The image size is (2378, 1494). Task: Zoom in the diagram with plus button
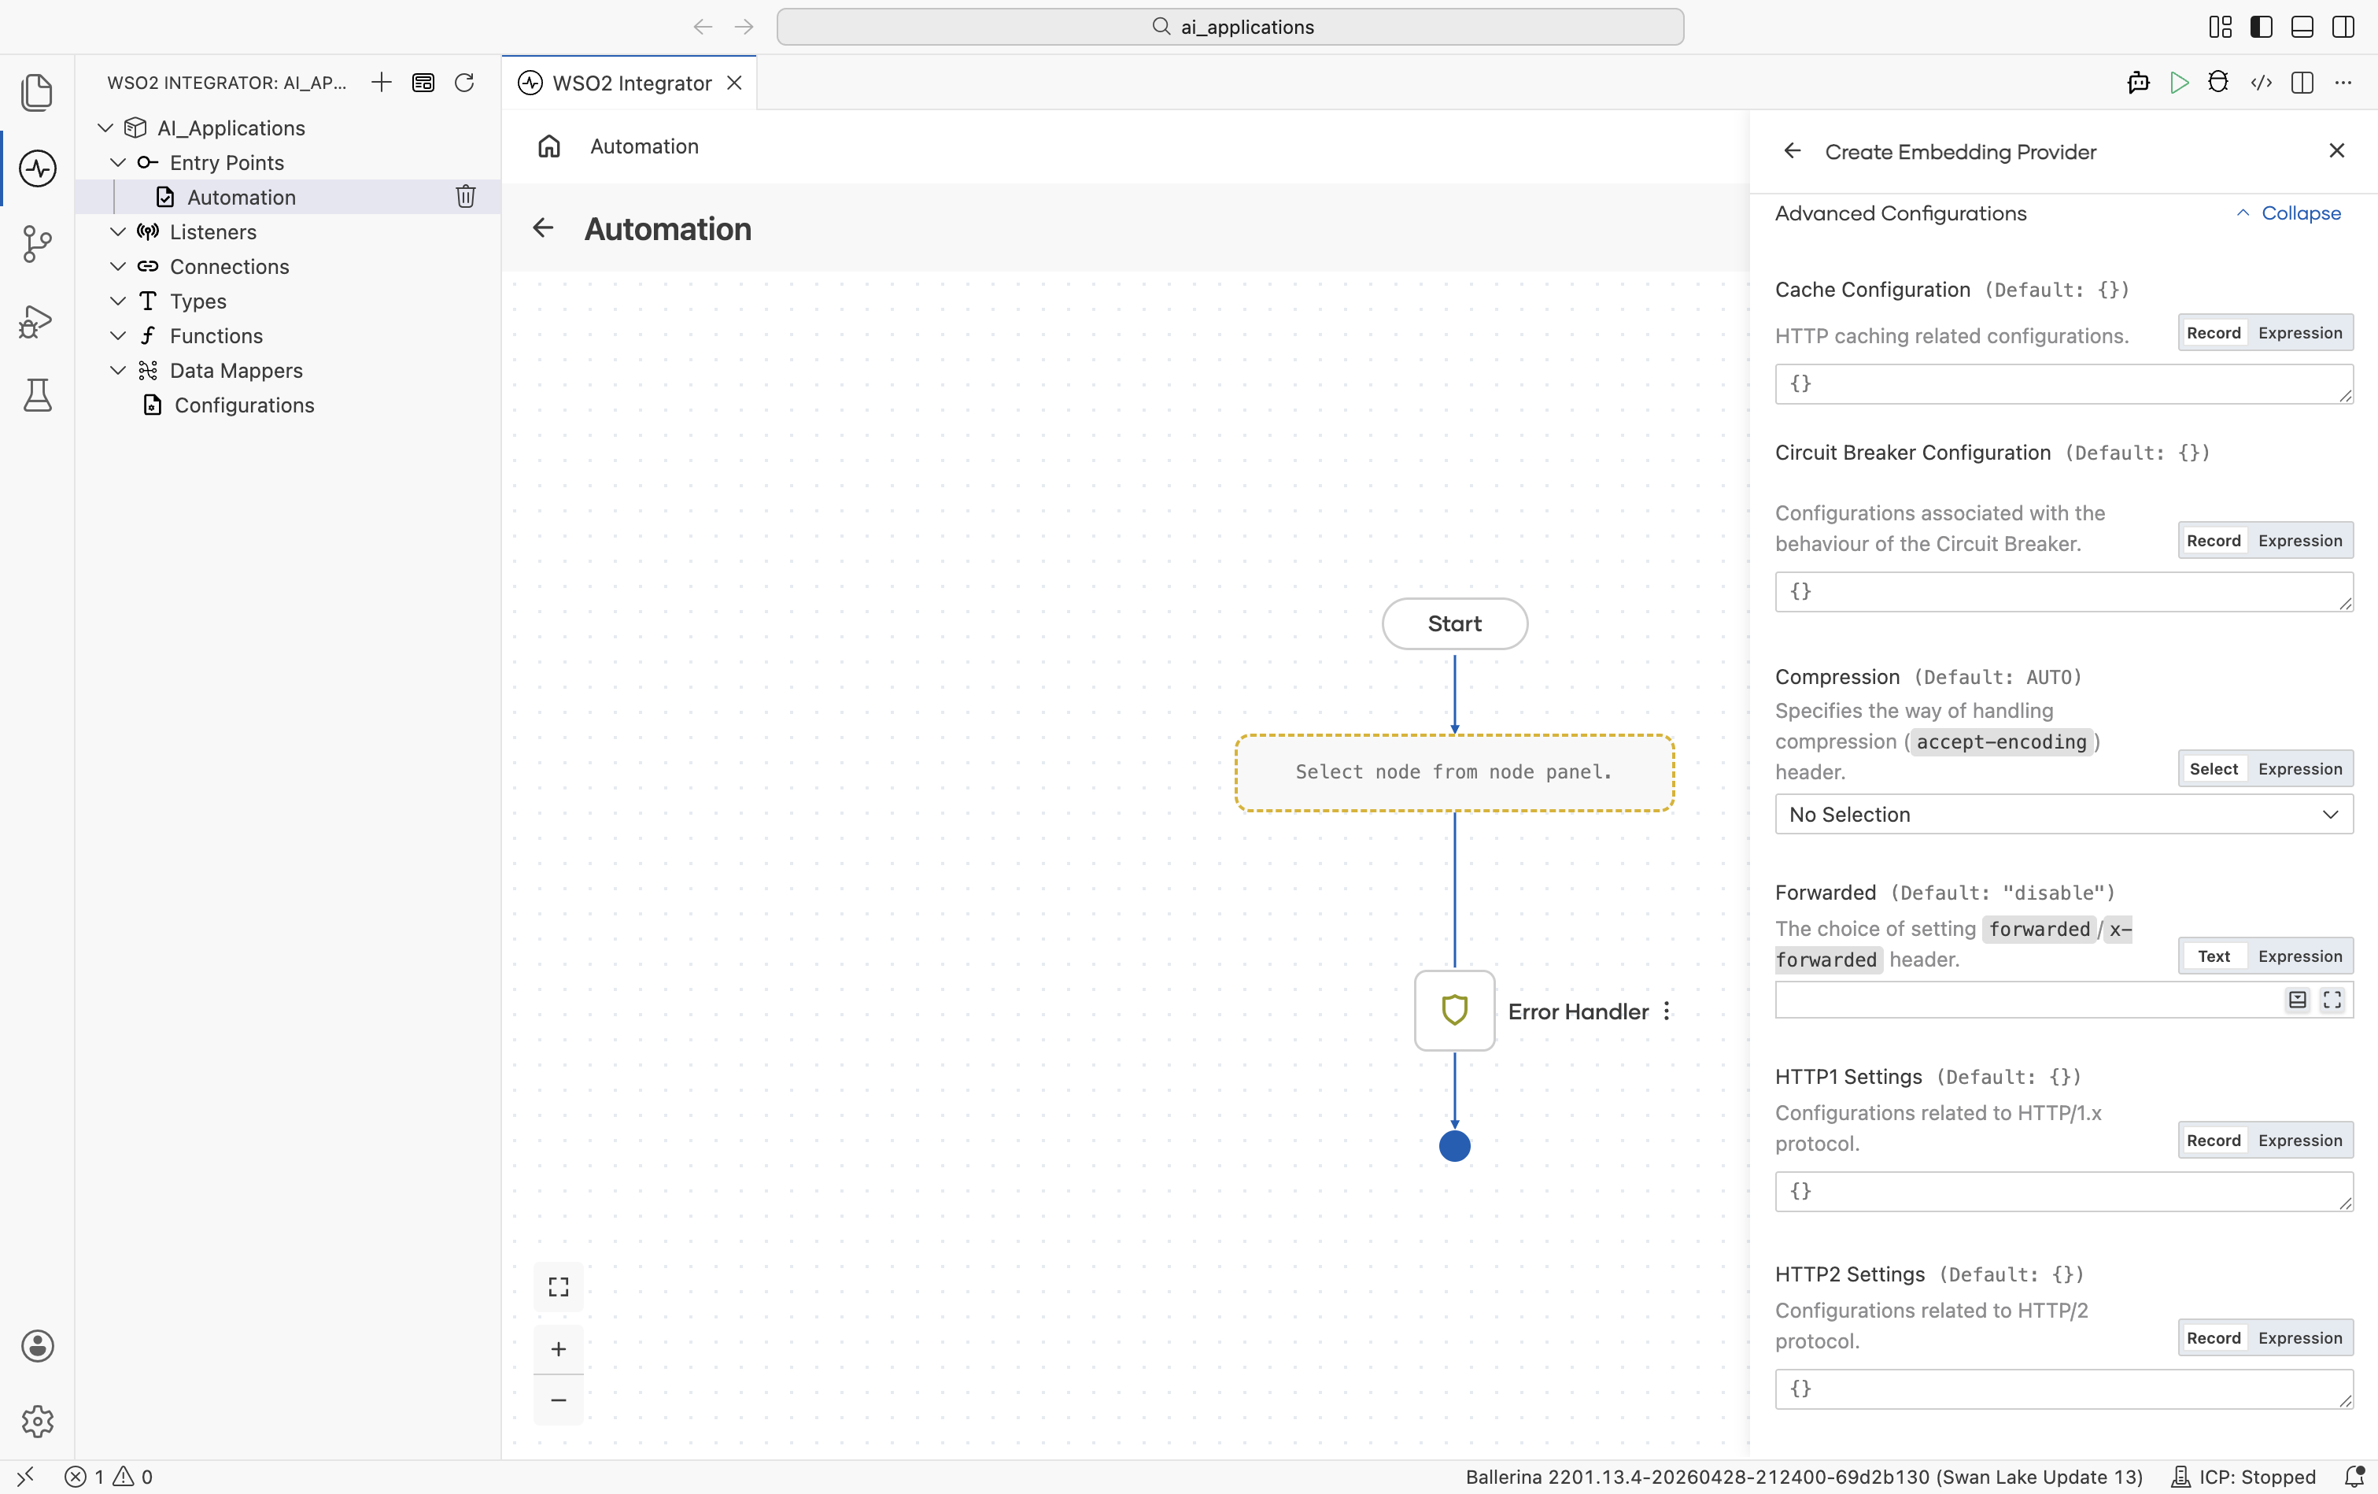[x=559, y=1348]
